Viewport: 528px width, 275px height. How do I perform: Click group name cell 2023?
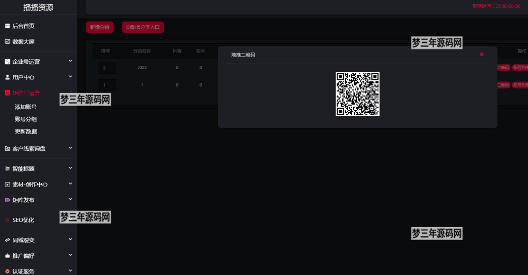click(x=142, y=67)
